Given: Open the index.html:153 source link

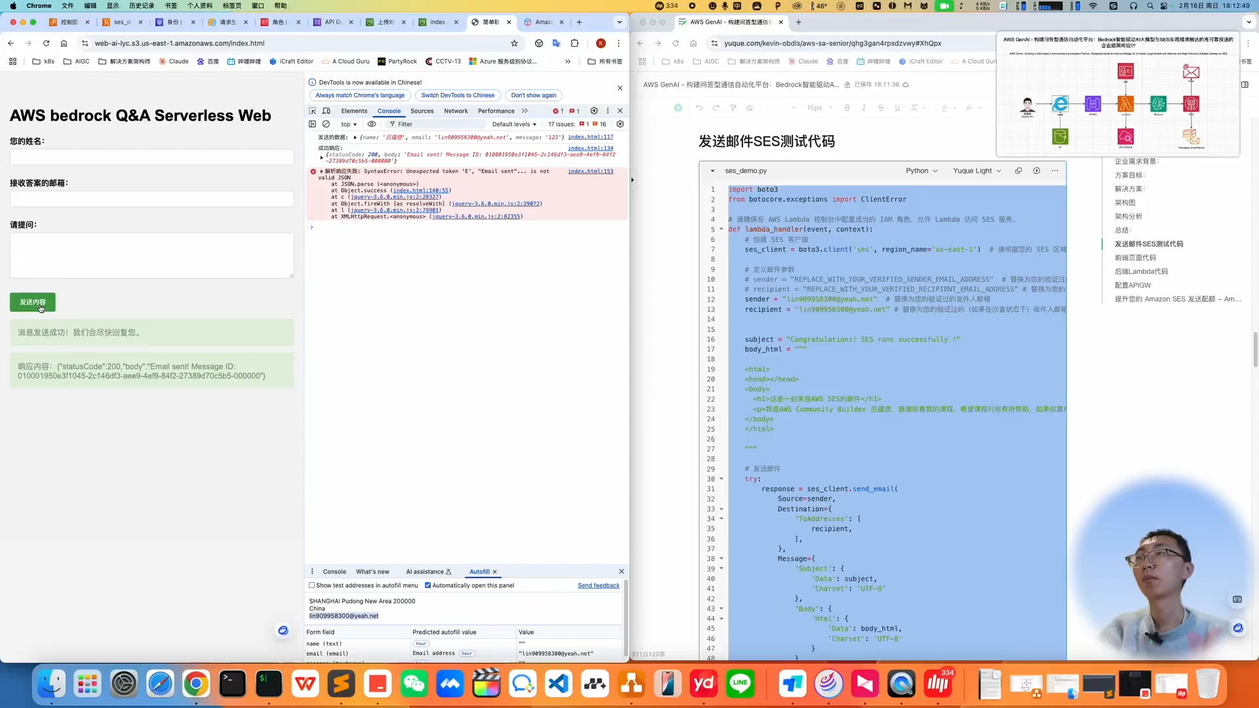Looking at the screenshot, I should (x=590, y=171).
